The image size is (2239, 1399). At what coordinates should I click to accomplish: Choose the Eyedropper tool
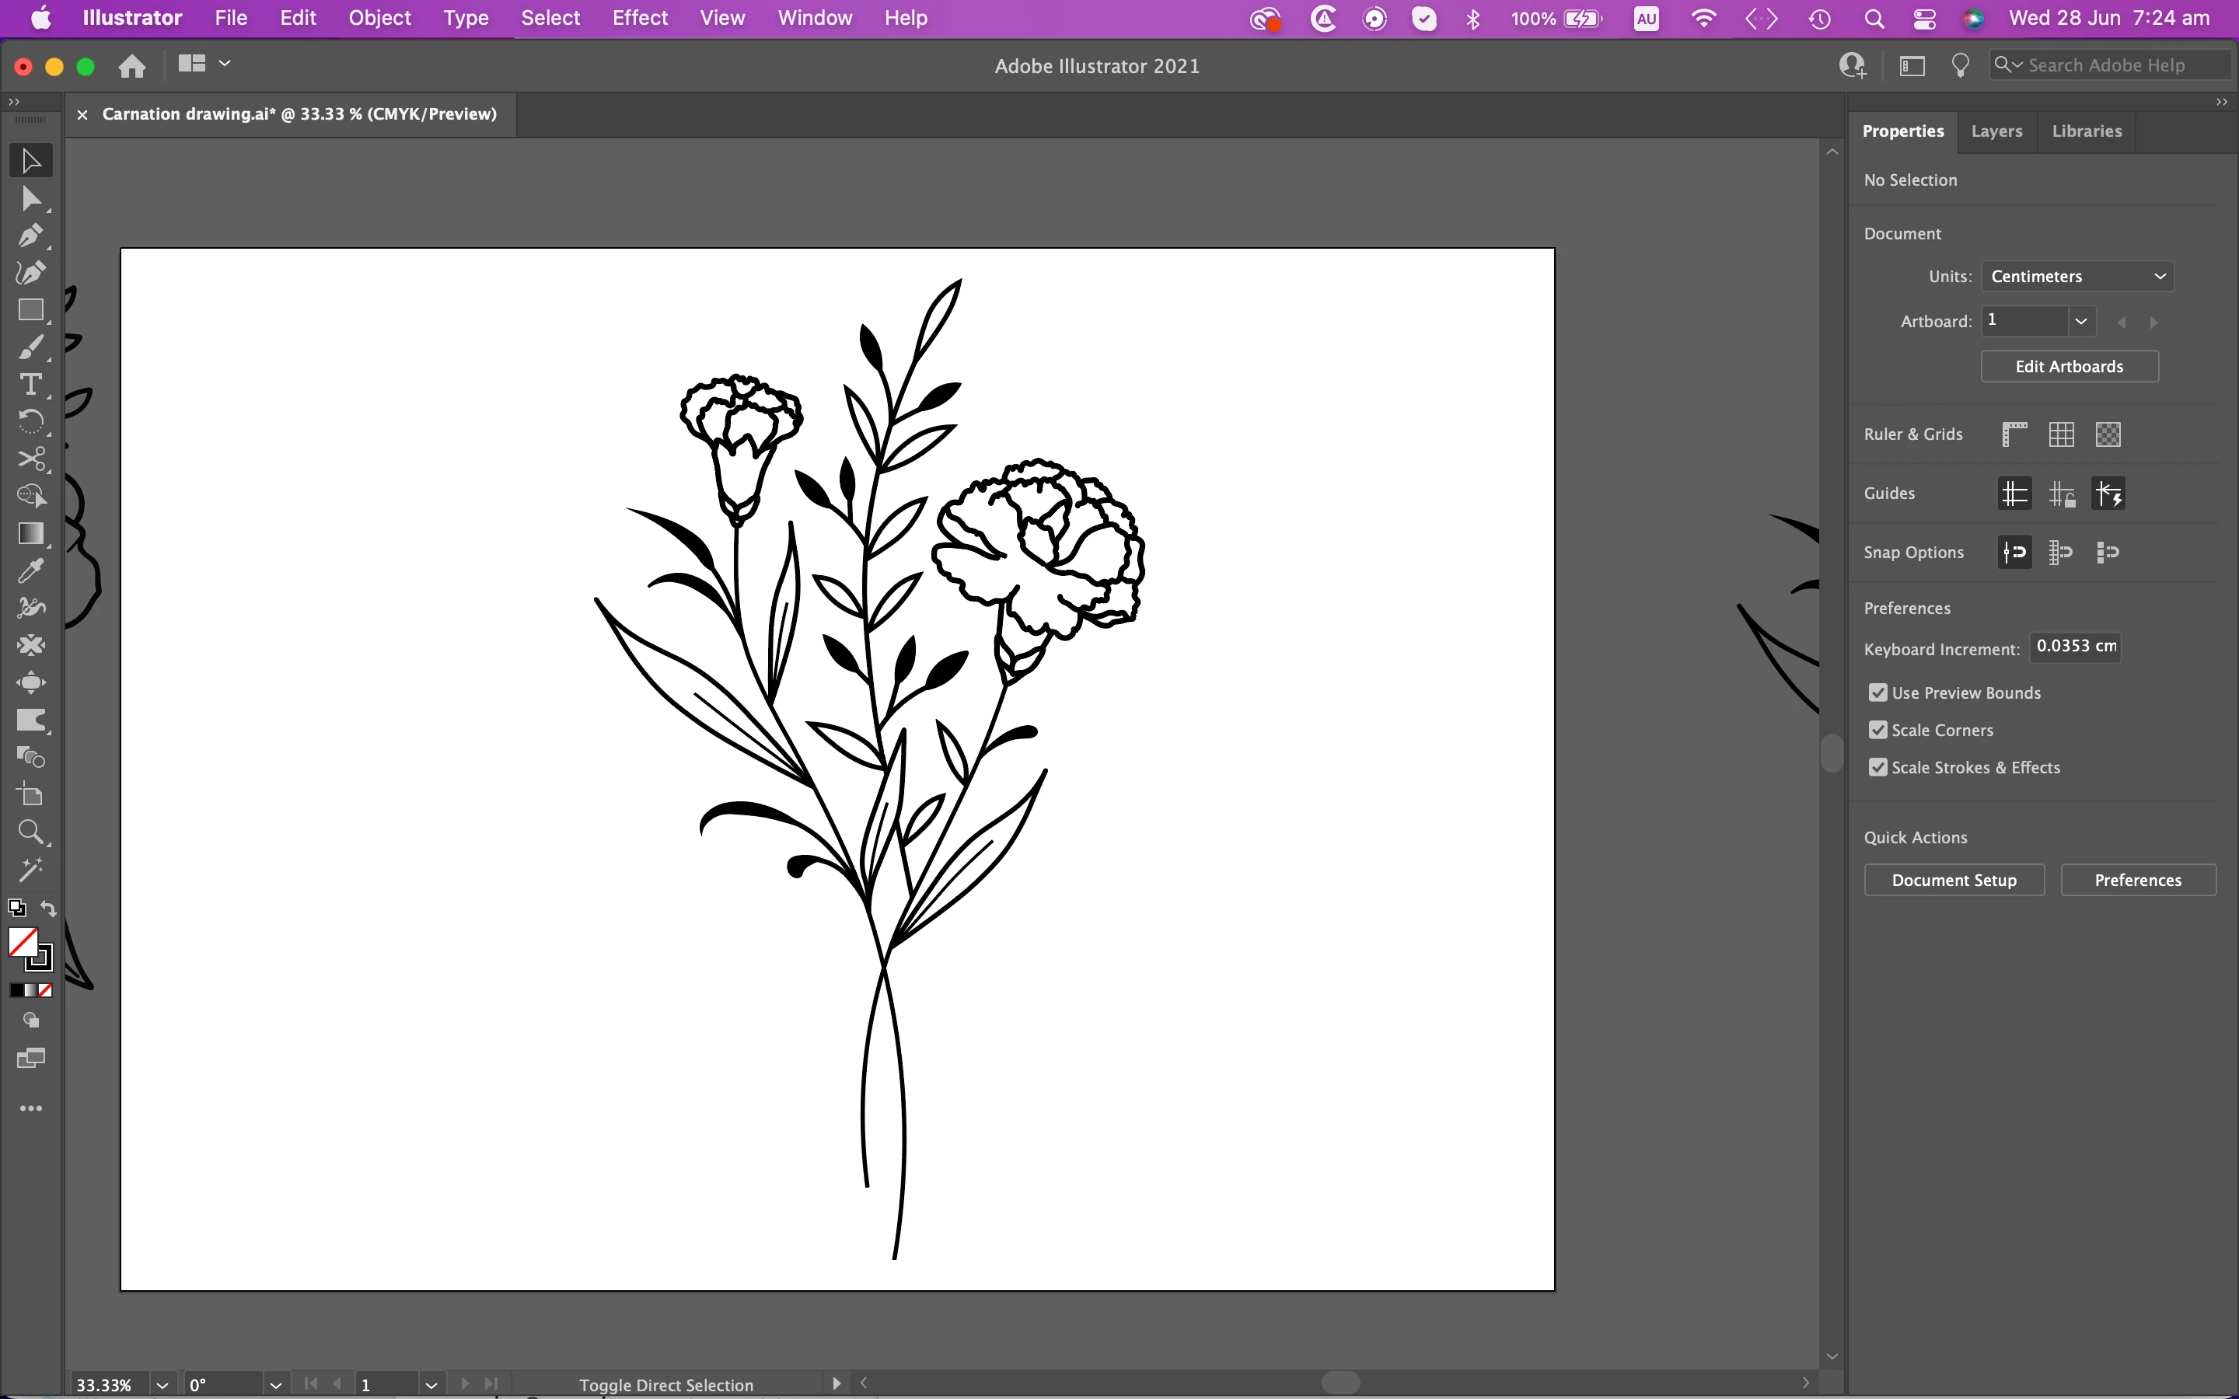pos(30,571)
